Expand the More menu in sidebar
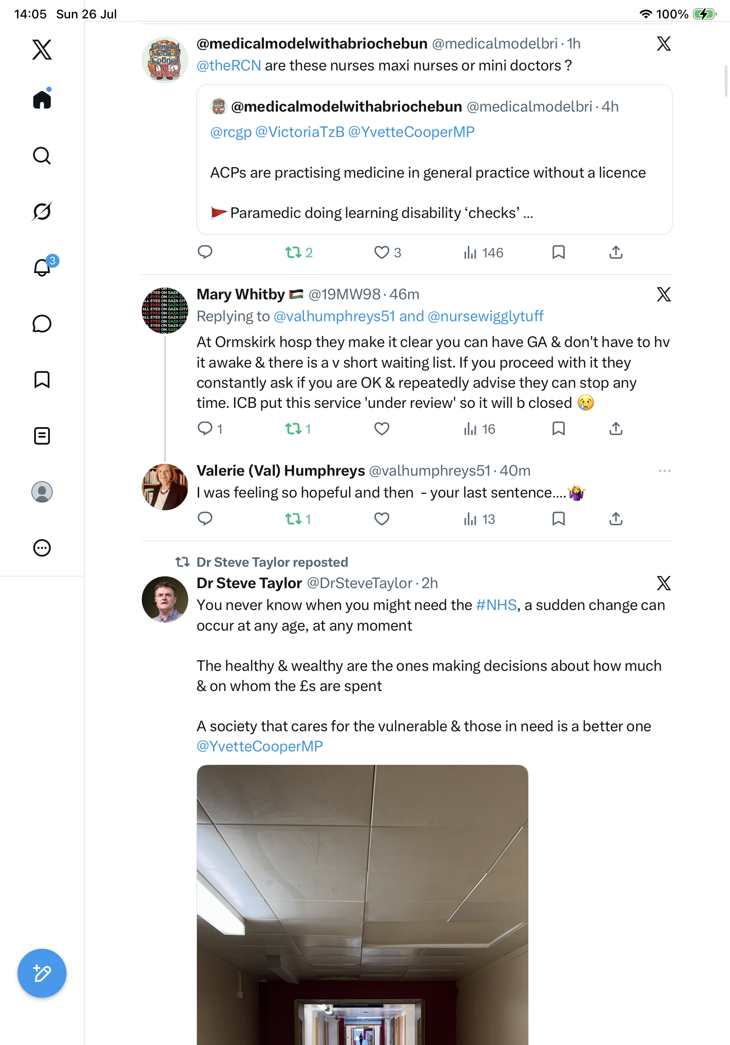Image resolution: width=730 pixels, height=1045 pixels. point(42,547)
